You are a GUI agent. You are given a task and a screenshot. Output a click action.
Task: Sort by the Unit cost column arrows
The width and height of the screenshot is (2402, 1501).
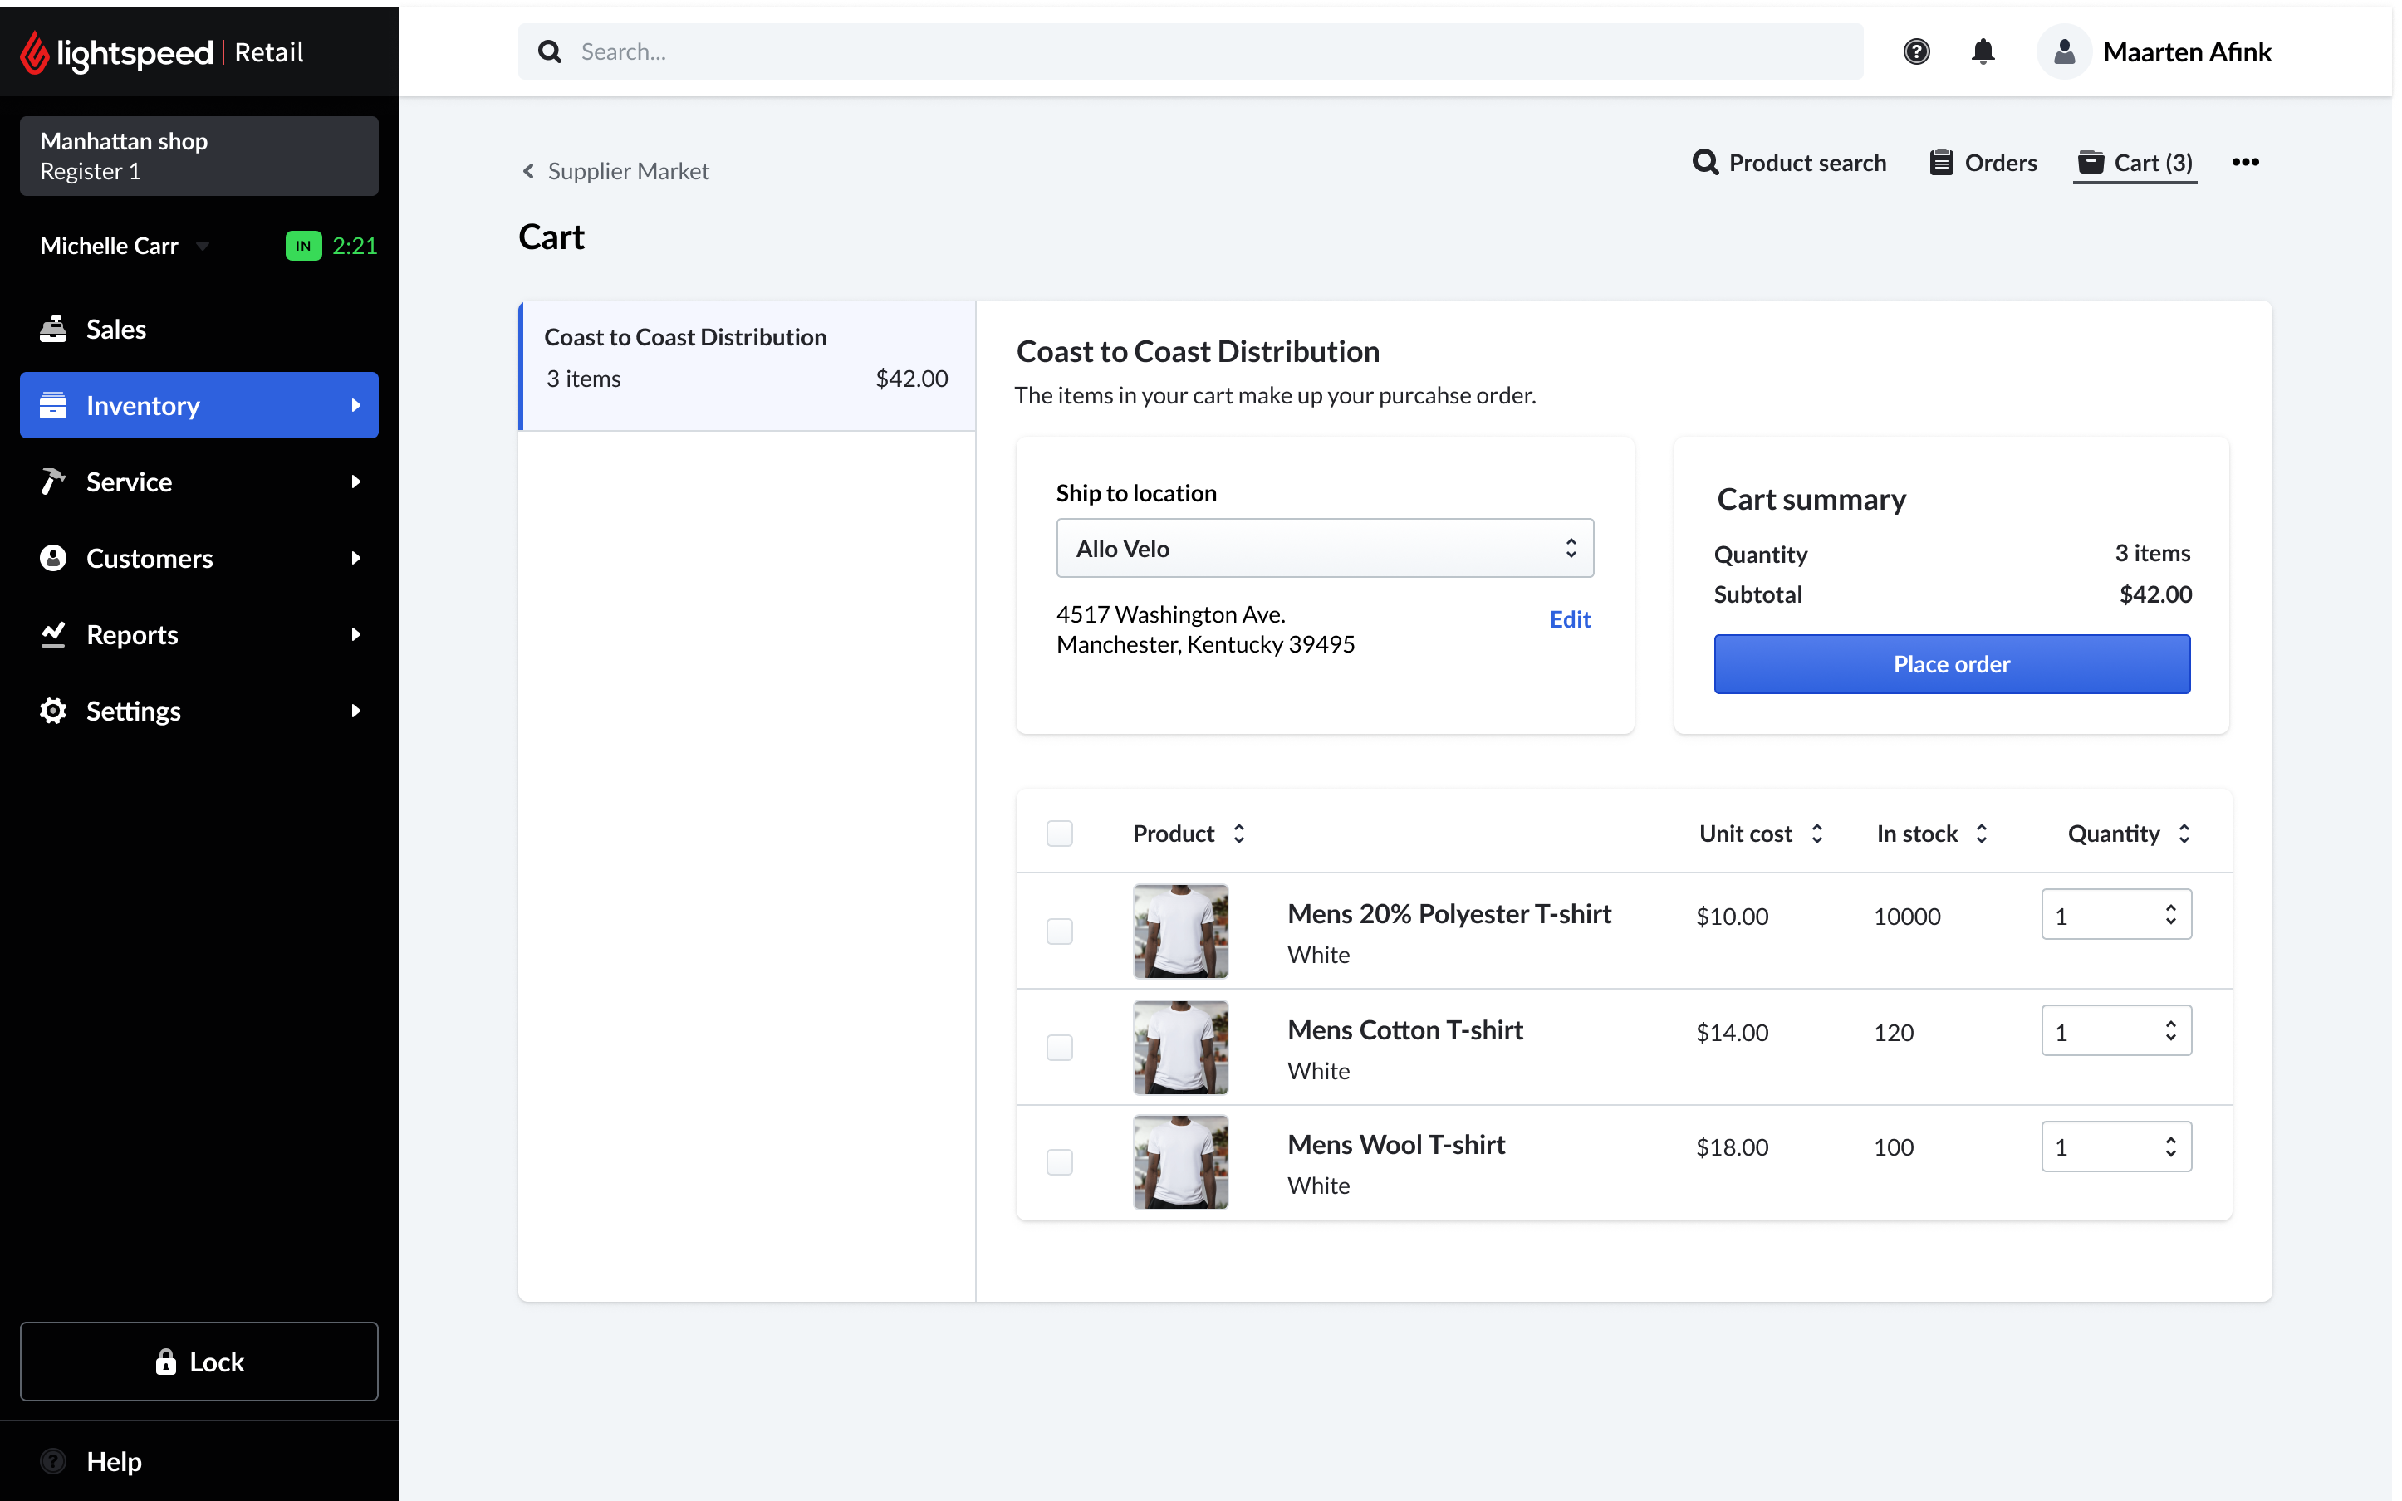pos(1816,833)
